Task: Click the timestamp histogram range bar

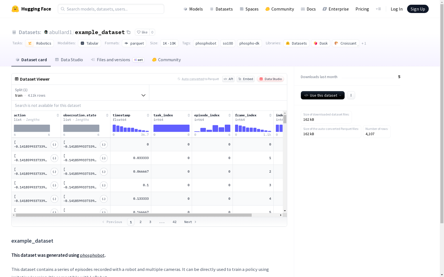Action: (x=131, y=128)
